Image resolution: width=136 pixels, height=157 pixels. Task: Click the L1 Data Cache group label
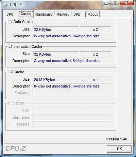pyautogui.click(x=20, y=22)
